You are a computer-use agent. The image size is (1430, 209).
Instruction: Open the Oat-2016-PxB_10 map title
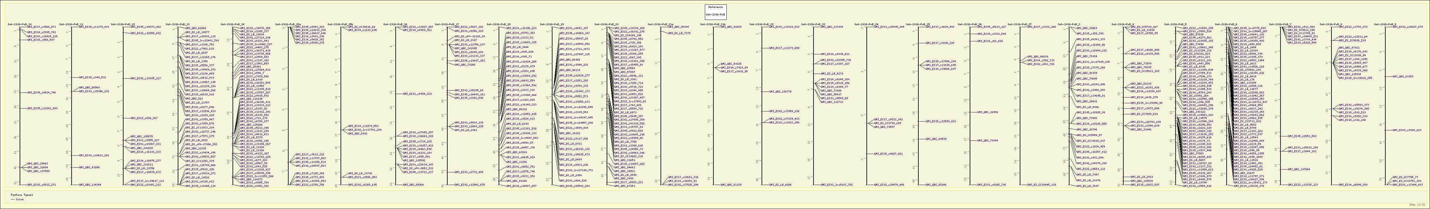point(16,25)
